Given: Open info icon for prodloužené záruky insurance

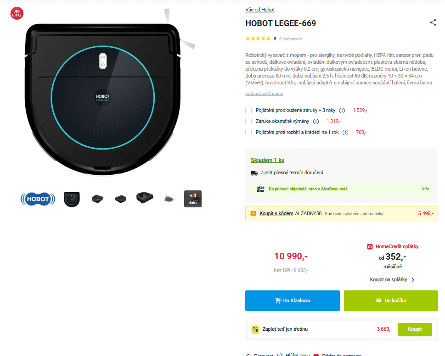Looking at the screenshot, I should (x=342, y=111).
